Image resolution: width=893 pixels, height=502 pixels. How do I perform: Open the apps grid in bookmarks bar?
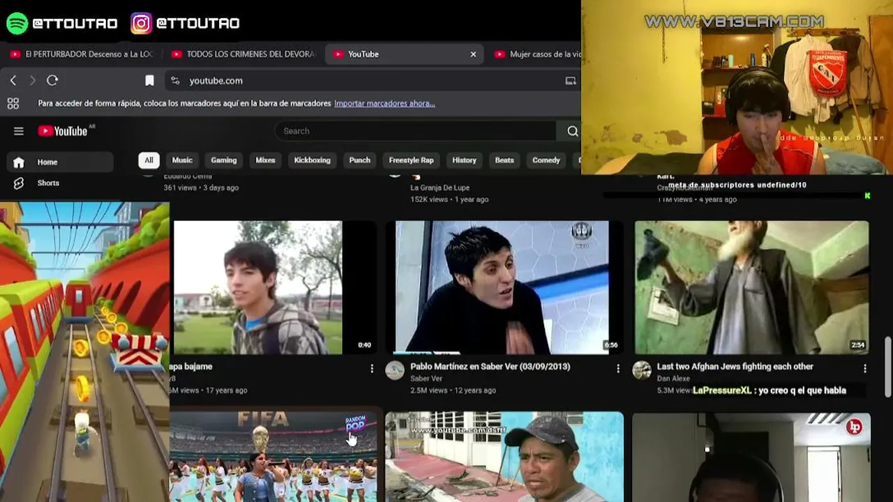13,104
